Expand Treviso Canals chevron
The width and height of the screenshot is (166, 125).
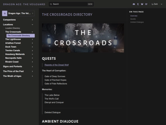click(x=32, y=51)
